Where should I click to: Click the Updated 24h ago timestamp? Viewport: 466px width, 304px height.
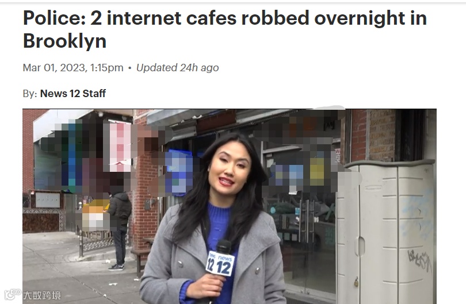click(x=177, y=68)
